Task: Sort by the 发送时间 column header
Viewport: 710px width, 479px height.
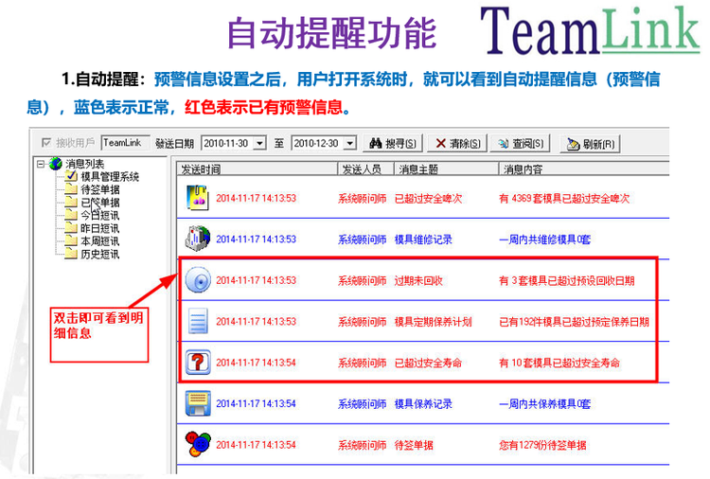Action: pos(257,169)
